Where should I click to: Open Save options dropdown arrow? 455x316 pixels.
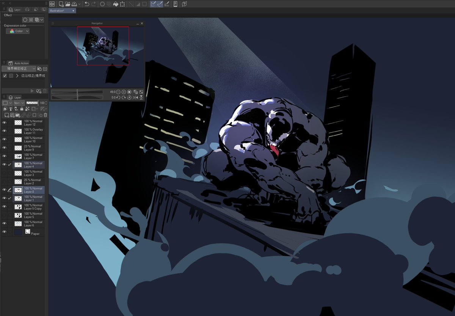click(x=79, y=4)
